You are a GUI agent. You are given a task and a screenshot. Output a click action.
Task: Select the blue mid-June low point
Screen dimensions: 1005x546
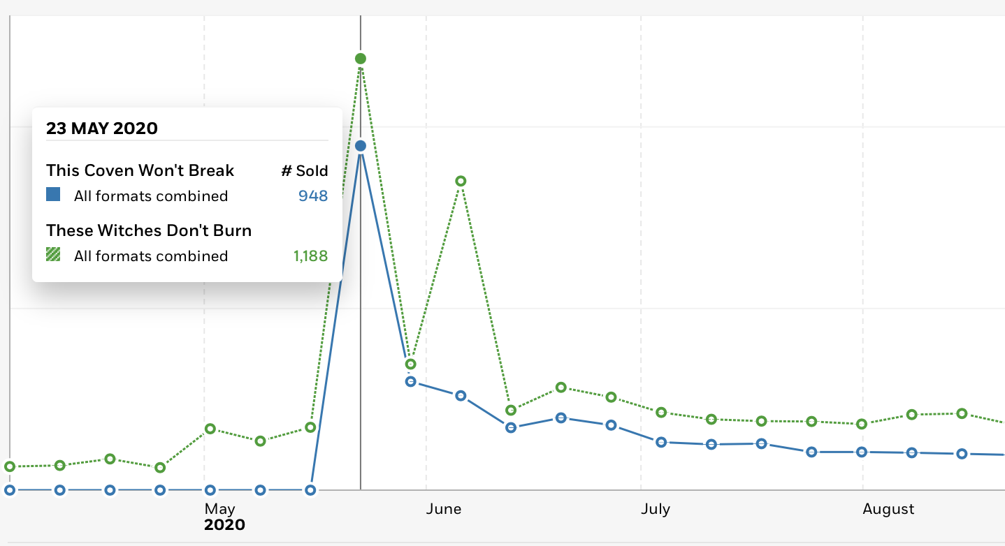pyautogui.click(x=511, y=427)
